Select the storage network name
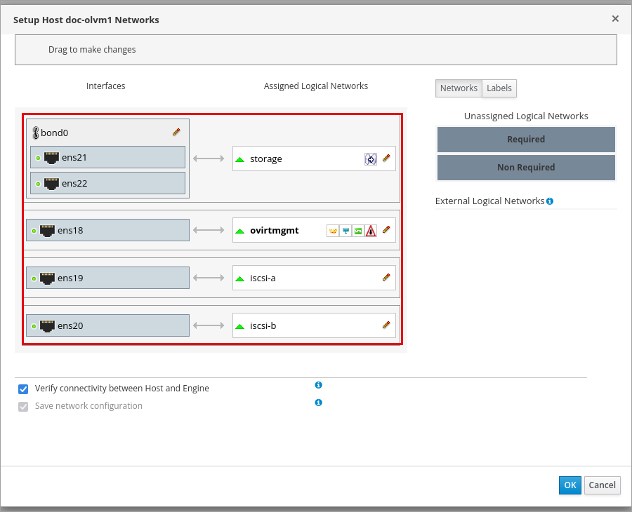632x512 pixels. coord(266,159)
